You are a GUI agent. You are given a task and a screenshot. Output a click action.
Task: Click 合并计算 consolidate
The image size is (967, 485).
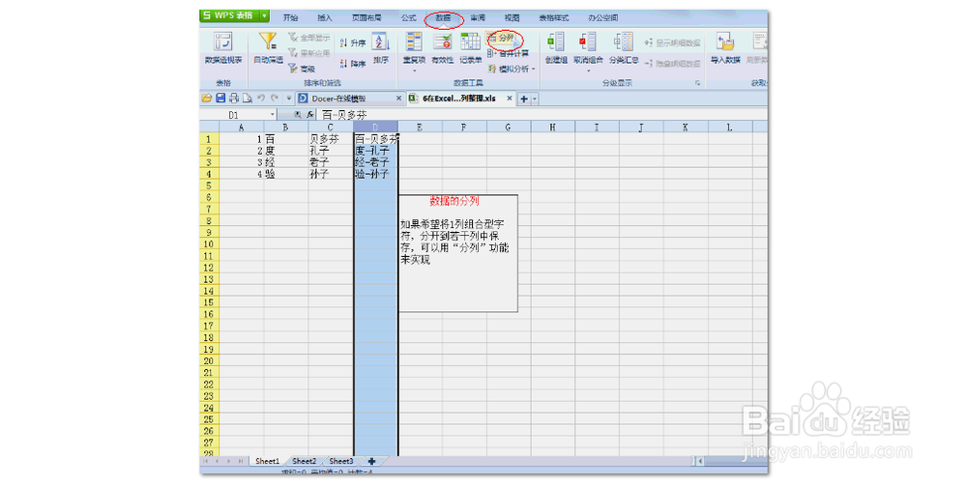click(509, 53)
